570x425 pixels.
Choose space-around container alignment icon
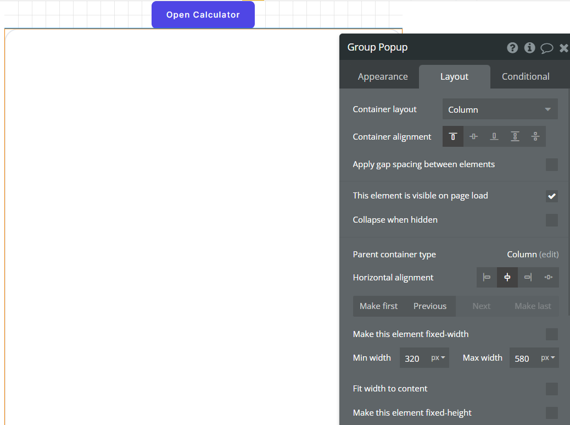tap(535, 136)
